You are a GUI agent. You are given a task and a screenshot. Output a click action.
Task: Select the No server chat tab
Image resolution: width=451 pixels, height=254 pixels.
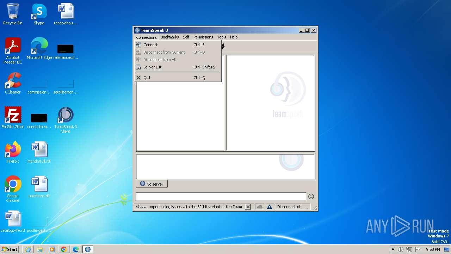pyautogui.click(x=152, y=184)
